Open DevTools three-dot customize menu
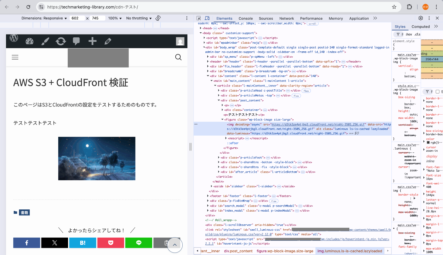 tap(429, 18)
